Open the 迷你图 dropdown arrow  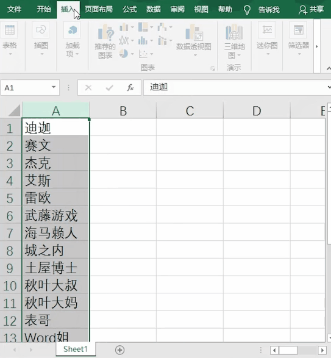(x=268, y=54)
